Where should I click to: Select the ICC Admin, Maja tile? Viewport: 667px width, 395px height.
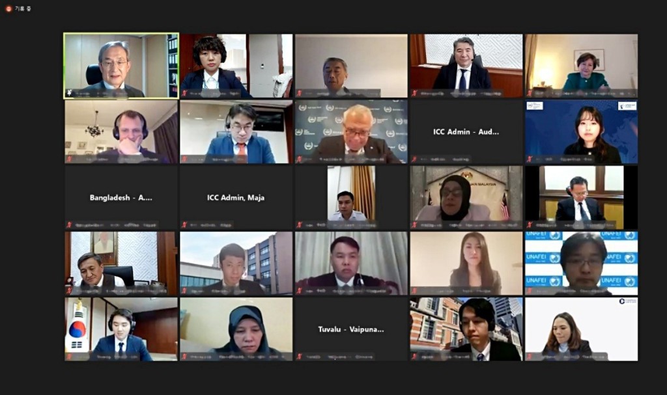(x=236, y=198)
